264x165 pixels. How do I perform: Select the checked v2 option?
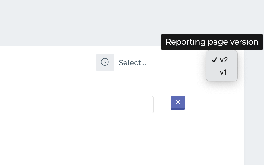(222, 60)
